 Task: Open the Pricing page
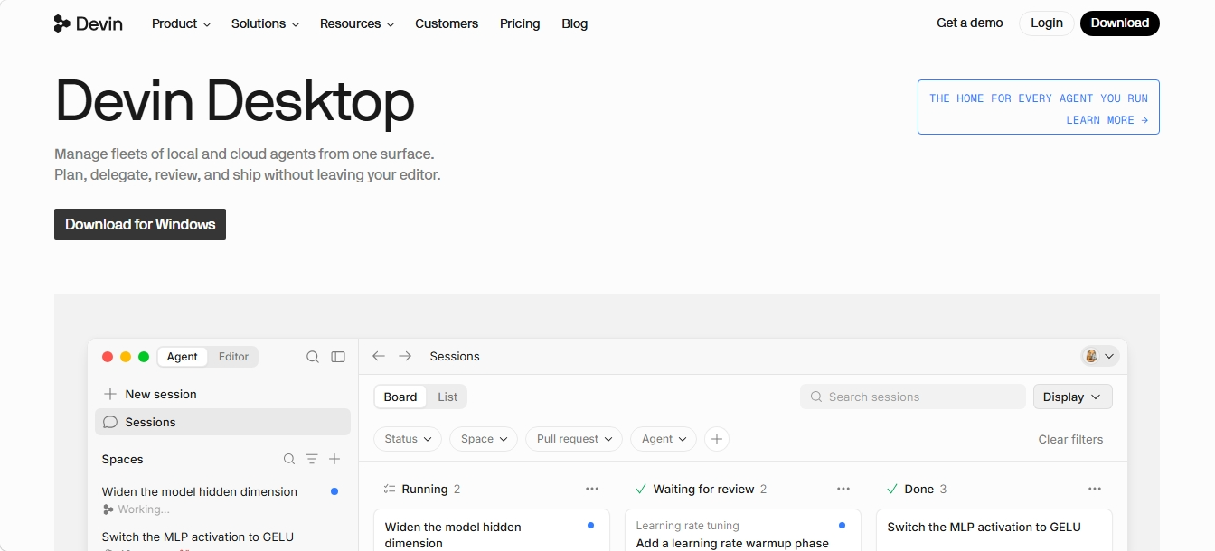[x=520, y=23]
